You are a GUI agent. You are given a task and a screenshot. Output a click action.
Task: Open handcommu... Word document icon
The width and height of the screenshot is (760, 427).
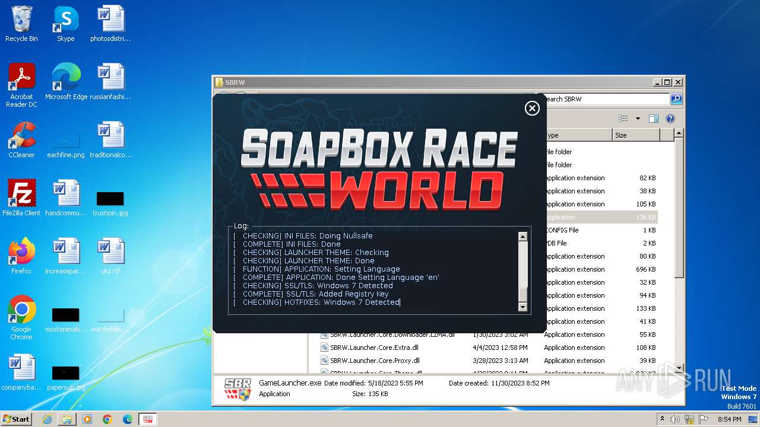pos(66,199)
